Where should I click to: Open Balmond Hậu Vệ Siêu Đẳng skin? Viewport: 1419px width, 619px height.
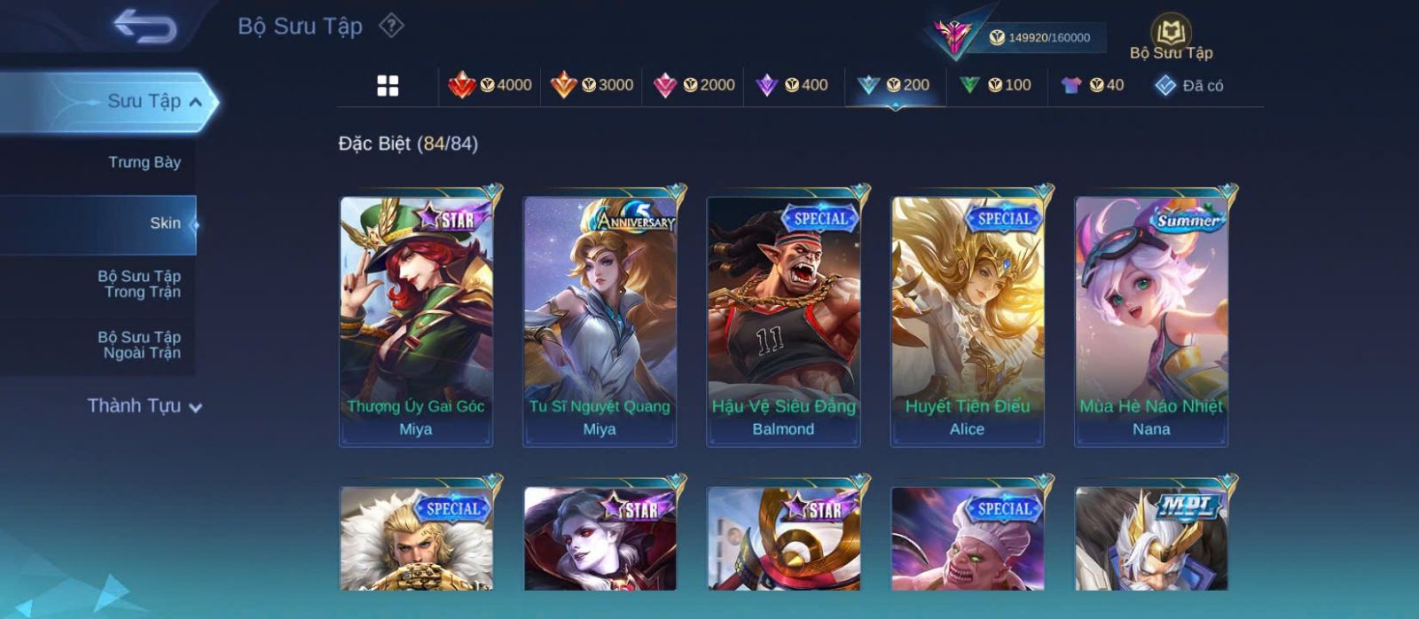[x=783, y=321]
